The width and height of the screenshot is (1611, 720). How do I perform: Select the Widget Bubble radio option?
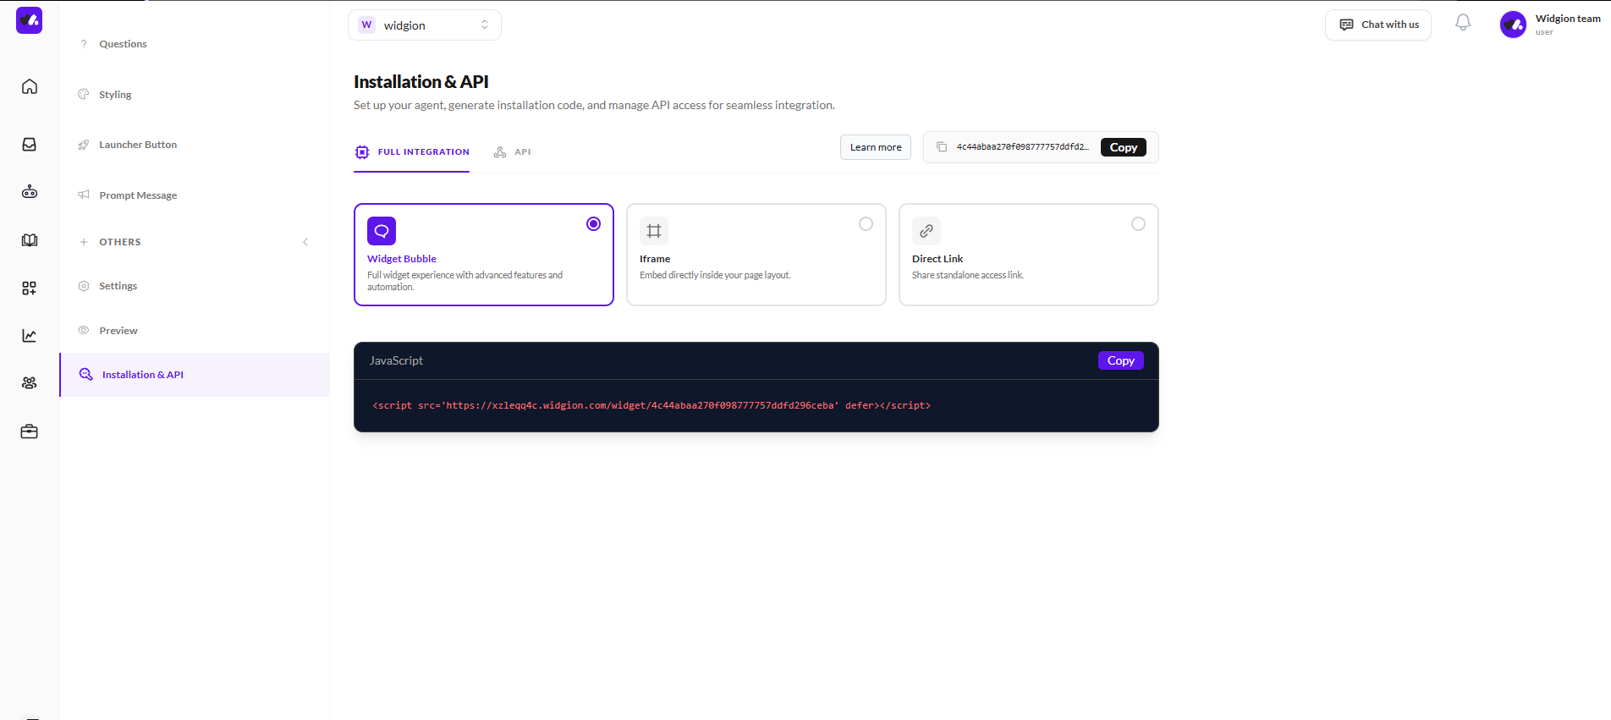pos(593,224)
